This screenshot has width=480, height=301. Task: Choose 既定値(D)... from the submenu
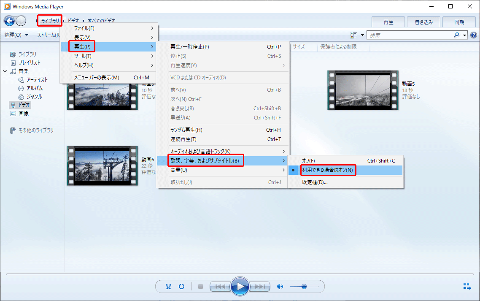coord(315,183)
